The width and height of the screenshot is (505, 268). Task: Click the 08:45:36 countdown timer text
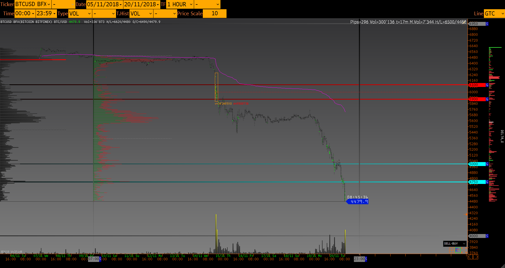click(358, 197)
